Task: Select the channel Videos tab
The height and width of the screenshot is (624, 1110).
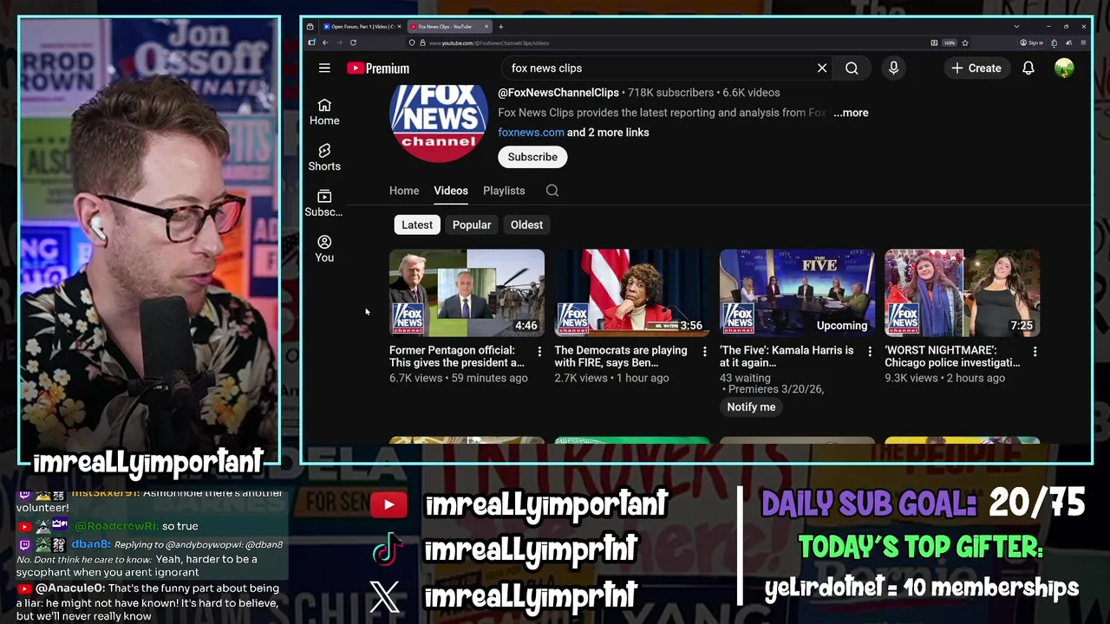Action: (x=451, y=191)
